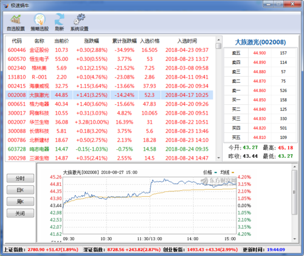The image size is (304, 256).
Task: Click the stock list scrollbar thumb
Action: (218, 46)
